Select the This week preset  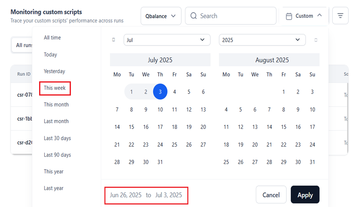55,88
